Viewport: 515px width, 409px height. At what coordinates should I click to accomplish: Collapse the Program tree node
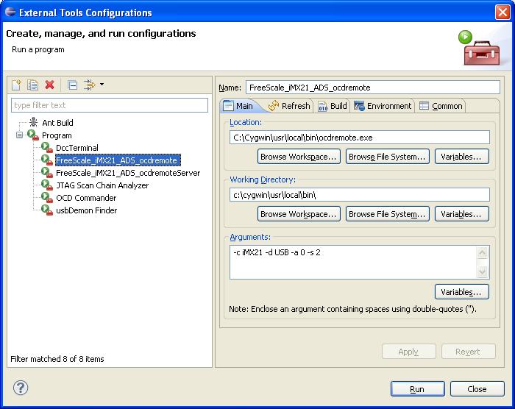click(19, 135)
